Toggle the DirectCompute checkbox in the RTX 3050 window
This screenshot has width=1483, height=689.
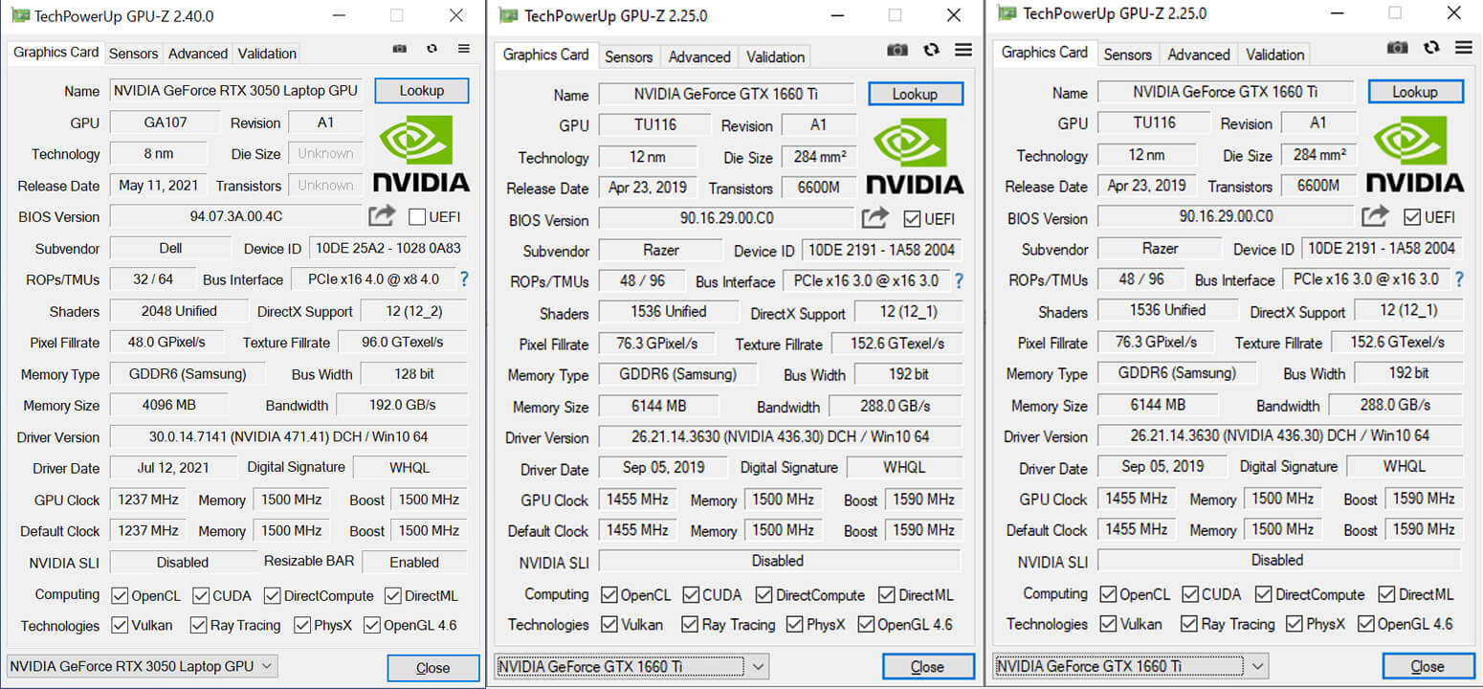point(273,595)
